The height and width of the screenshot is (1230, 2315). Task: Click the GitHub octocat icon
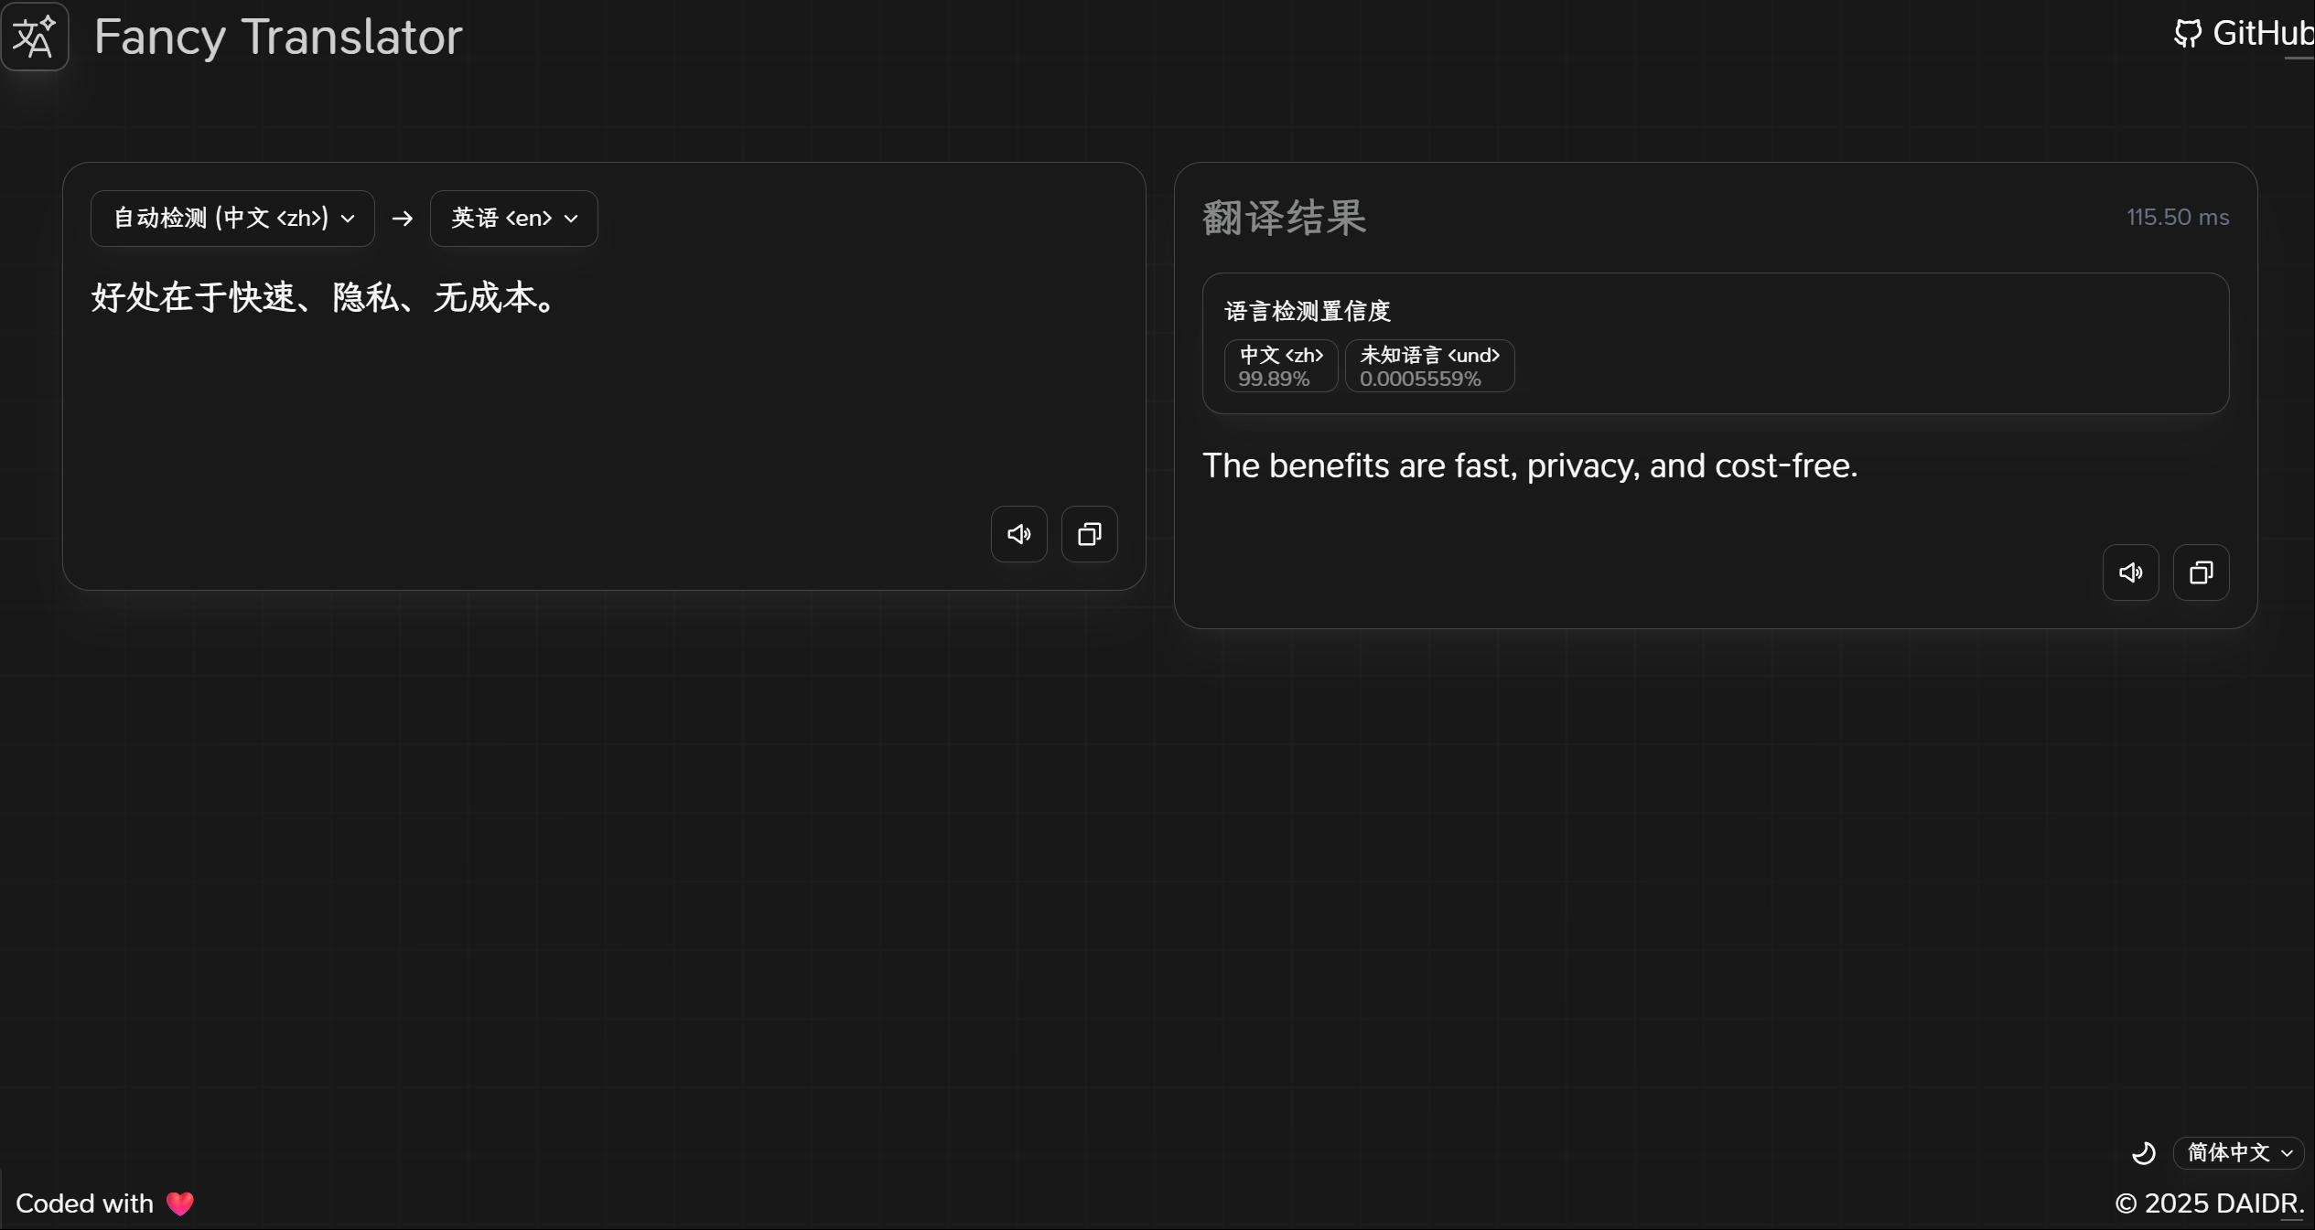coord(2187,34)
